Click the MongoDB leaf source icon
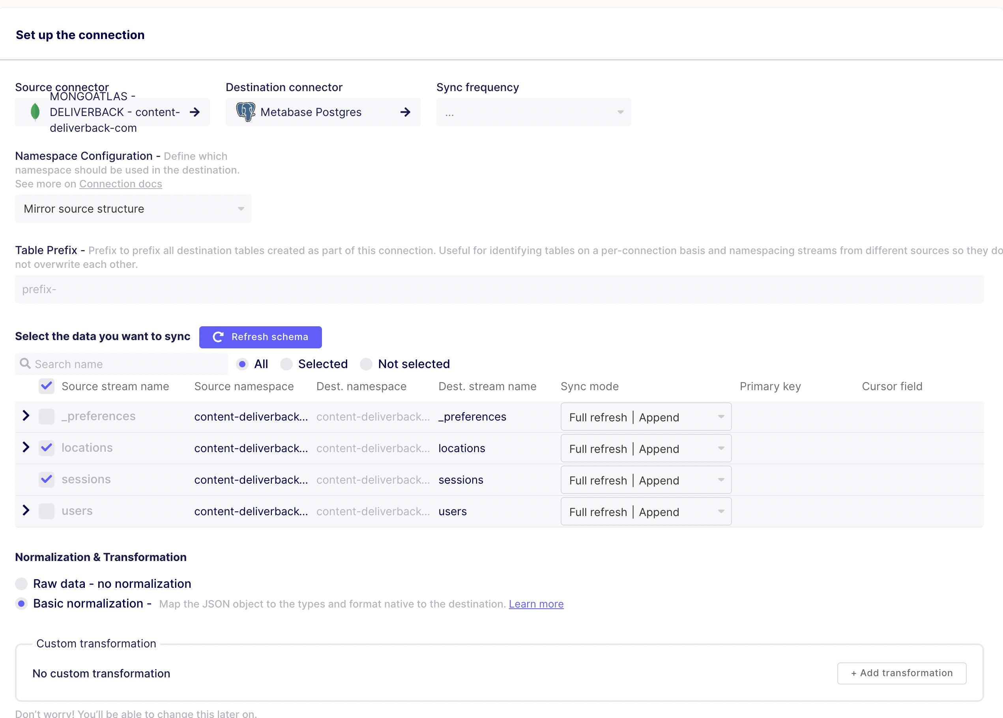 pos(35,112)
